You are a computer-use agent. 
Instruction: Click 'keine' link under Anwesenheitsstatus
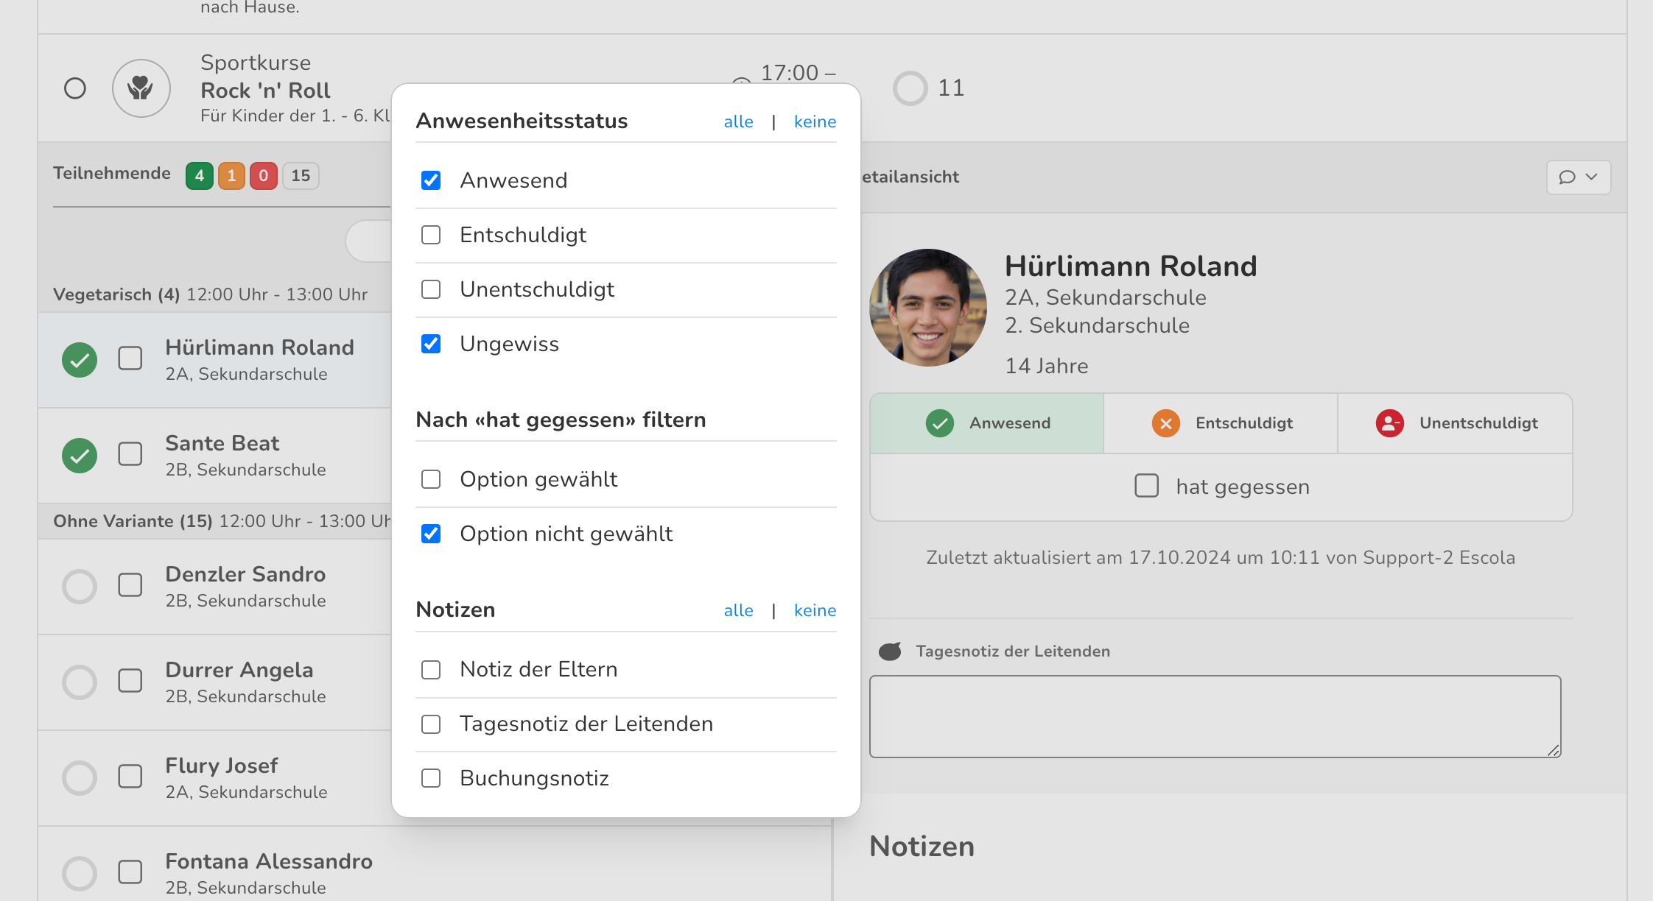[x=815, y=121]
